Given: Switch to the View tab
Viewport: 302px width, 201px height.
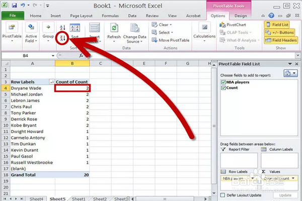Looking at the screenshot, I should coord(172,16).
